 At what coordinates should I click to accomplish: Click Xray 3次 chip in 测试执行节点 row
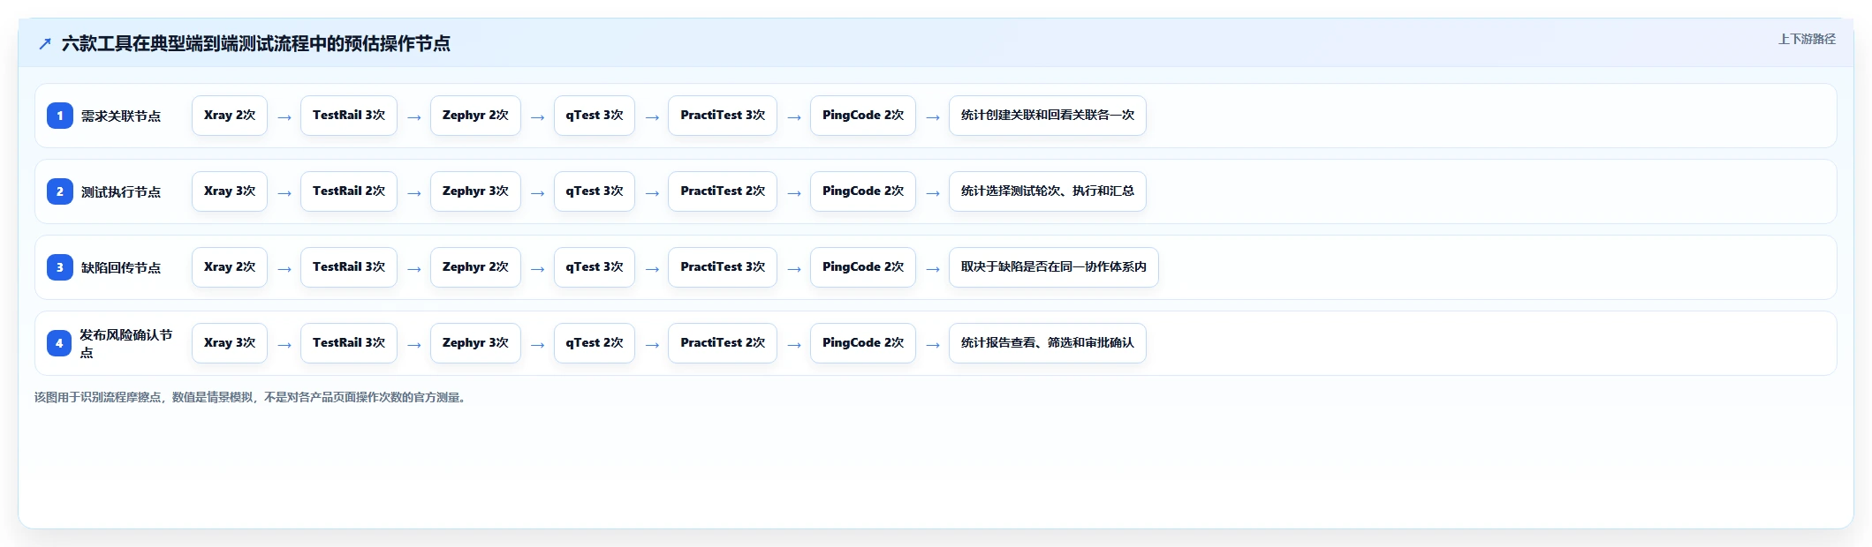click(230, 191)
